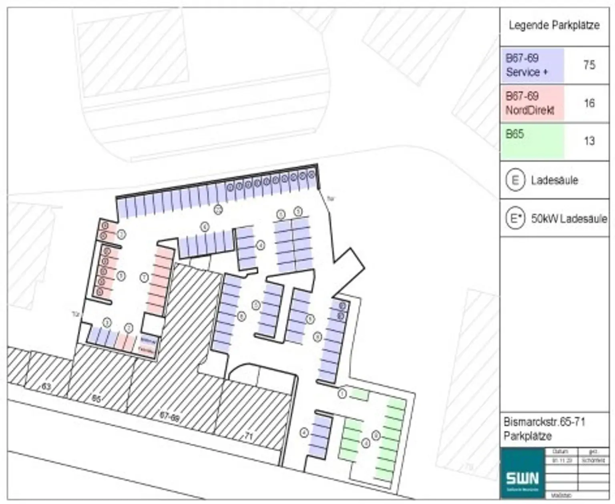The height and width of the screenshot is (504, 615).
Task: Click the Datum cell in title block
Action: 560,452
